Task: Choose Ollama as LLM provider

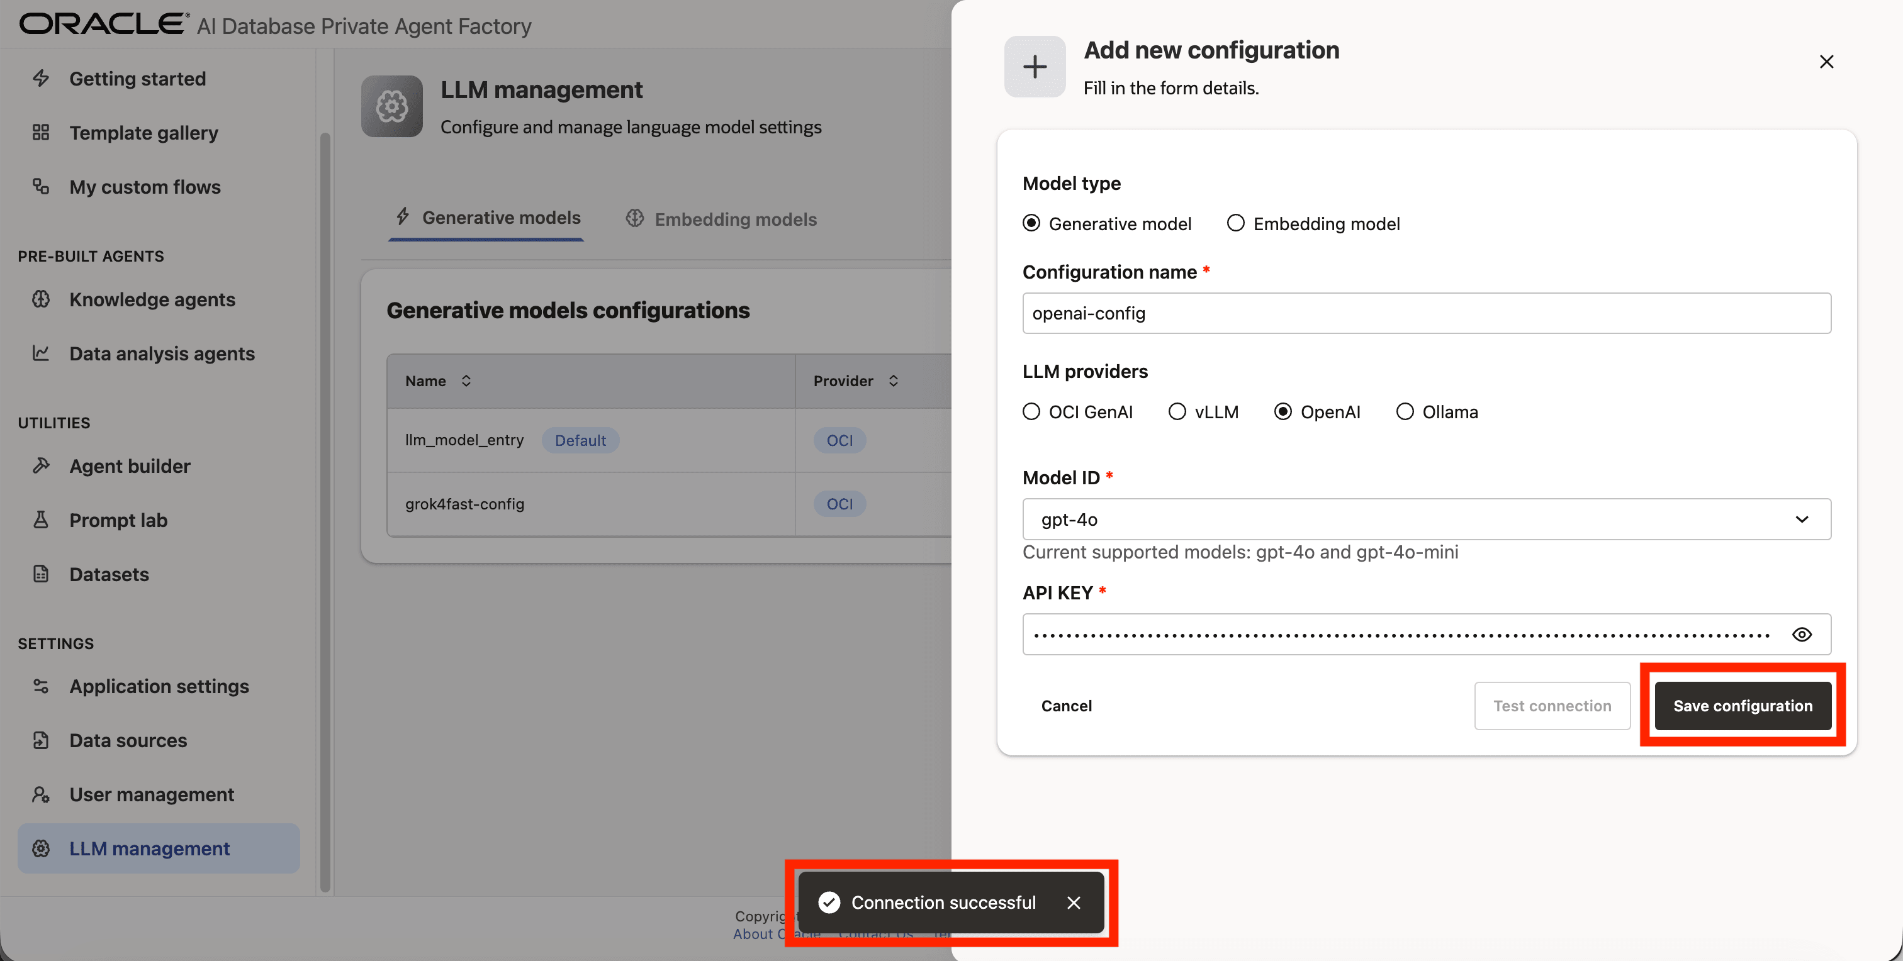Action: [1405, 411]
